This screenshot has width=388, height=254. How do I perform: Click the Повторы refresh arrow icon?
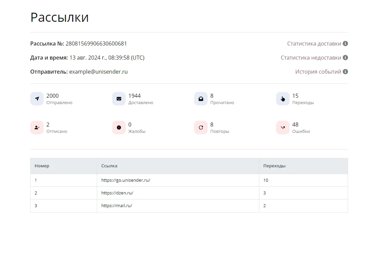pyautogui.click(x=201, y=128)
